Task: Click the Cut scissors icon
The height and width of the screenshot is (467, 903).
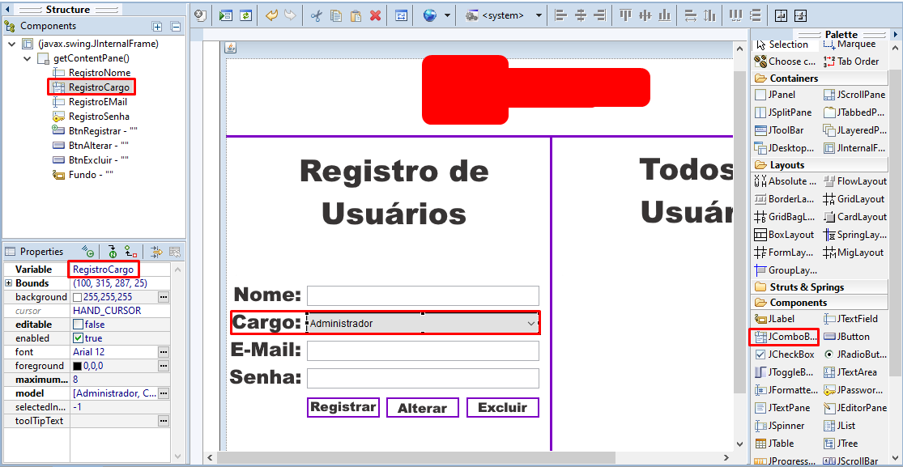Action: pos(316,15)
